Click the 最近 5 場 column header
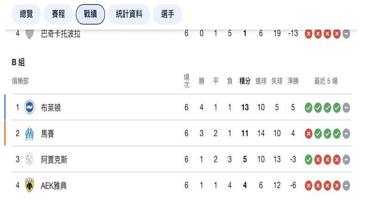The height and width of the screenshot is (205, 365). (326, 81)
